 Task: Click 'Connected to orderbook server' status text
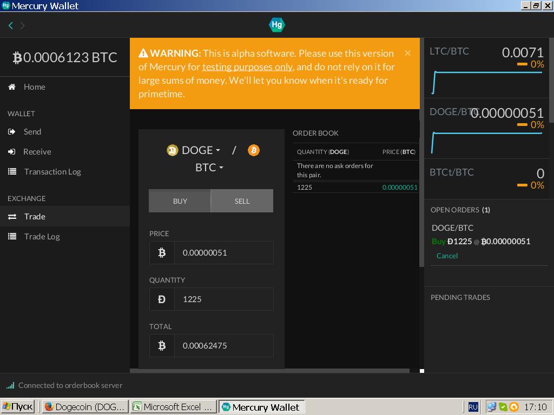coord(70,385)
